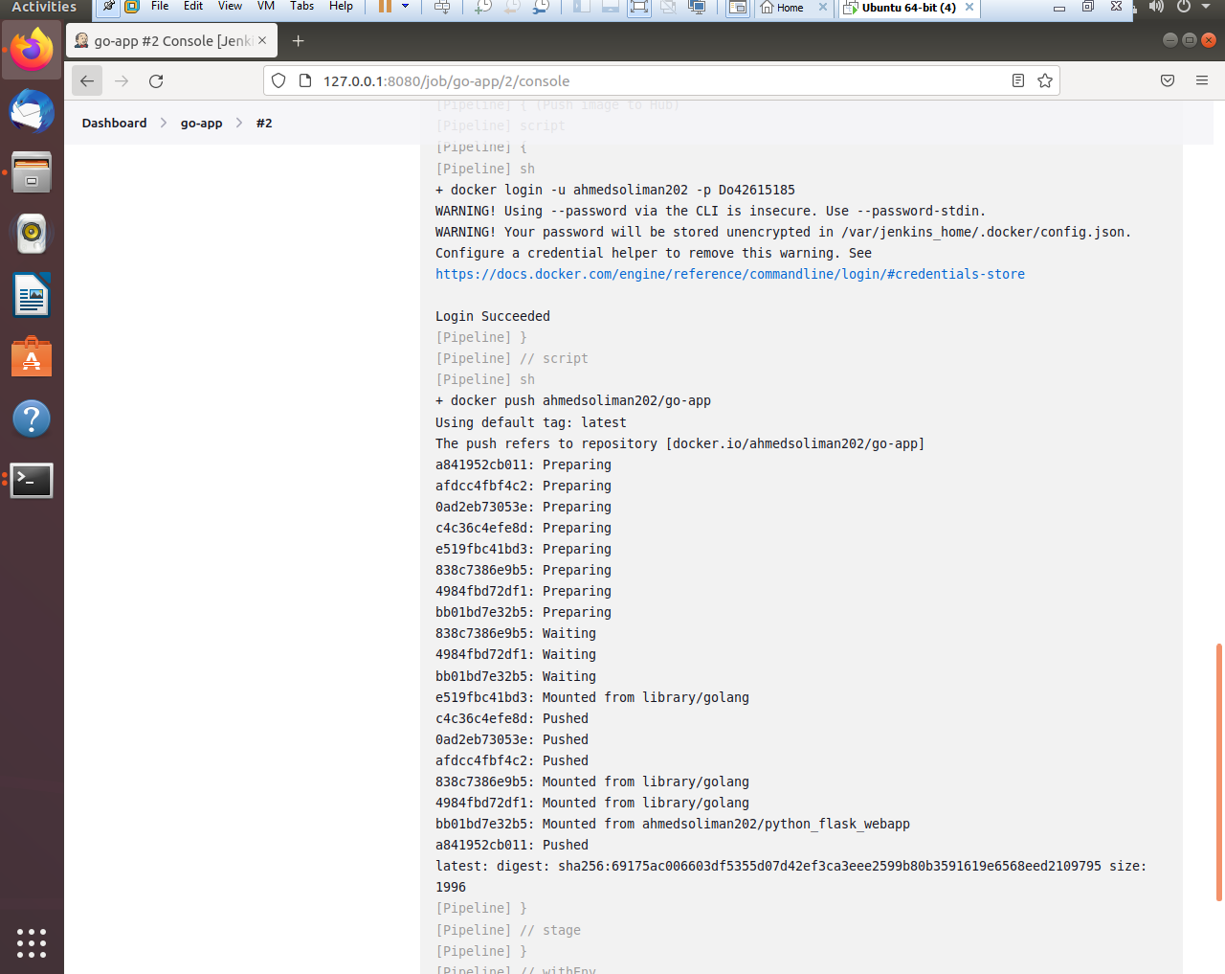
Task: Click 'The push refers to repository' line
Action: pyautogui.click(x=680, y=443)
